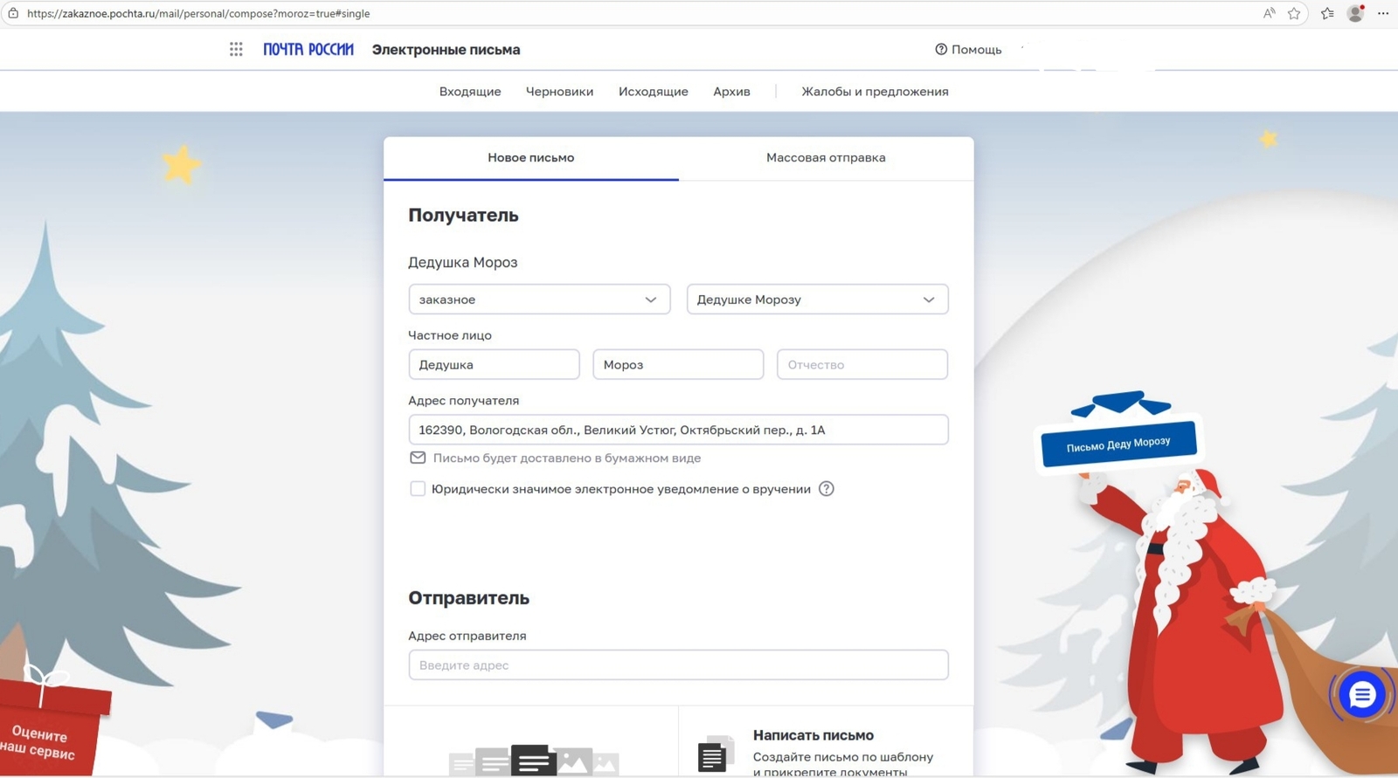Click the Отчество patronymic input field
The image size is (1398, 778).
862,365
